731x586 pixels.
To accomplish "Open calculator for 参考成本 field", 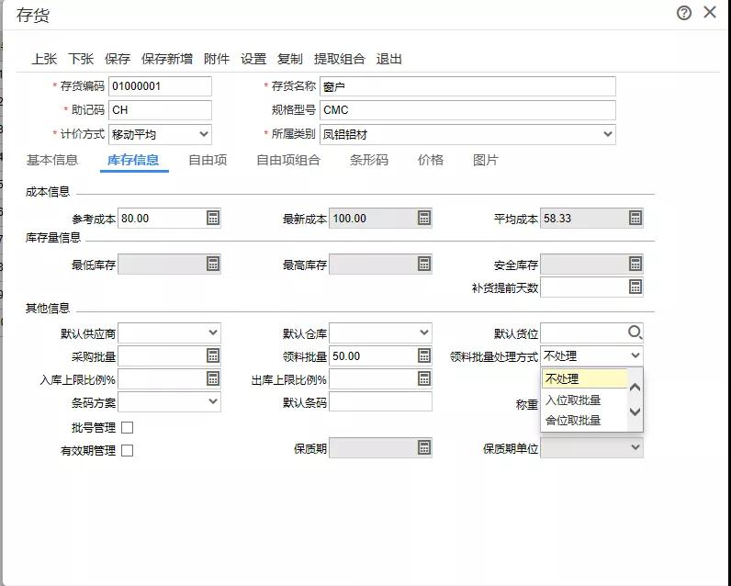I will click(x=213, y=218).
